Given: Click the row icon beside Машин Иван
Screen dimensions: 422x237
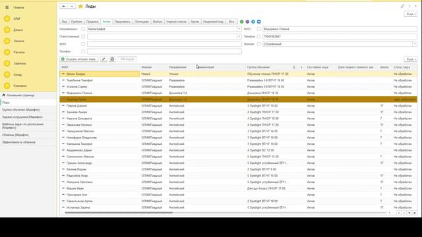Looking at the screenshot, I should pyautogui.click(x=63, y=188).
